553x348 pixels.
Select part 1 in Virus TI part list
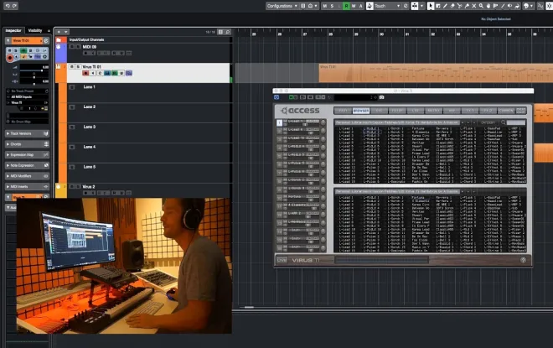coord(279,122)
